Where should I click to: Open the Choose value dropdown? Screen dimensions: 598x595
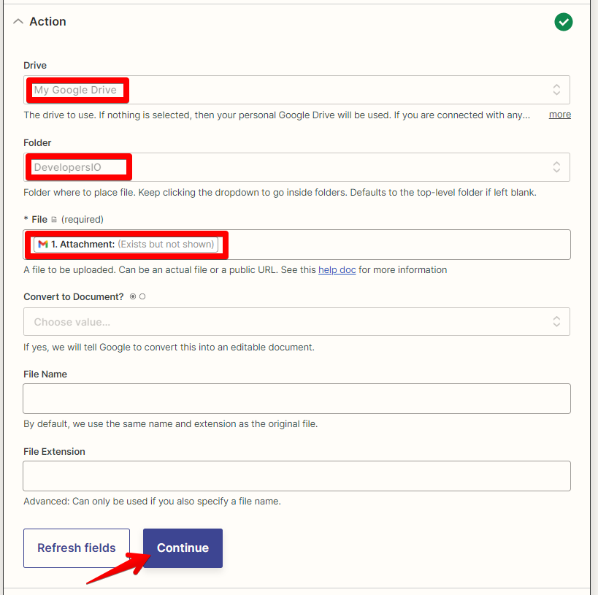tap(292, 321)
